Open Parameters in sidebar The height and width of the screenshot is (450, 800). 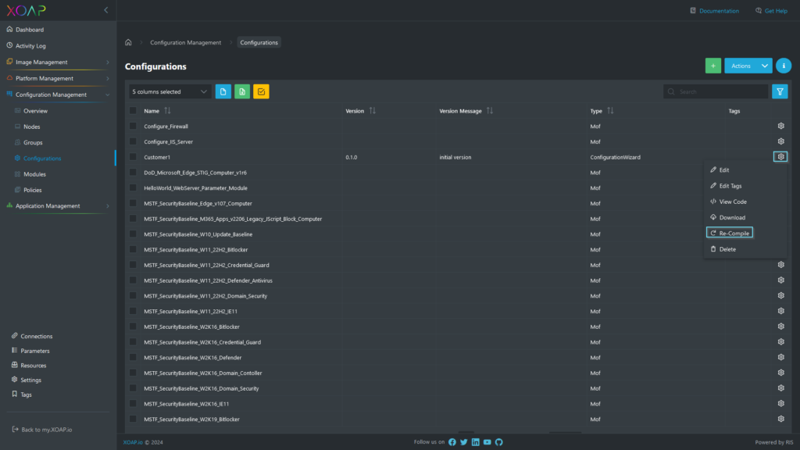(x=34, y=351)
